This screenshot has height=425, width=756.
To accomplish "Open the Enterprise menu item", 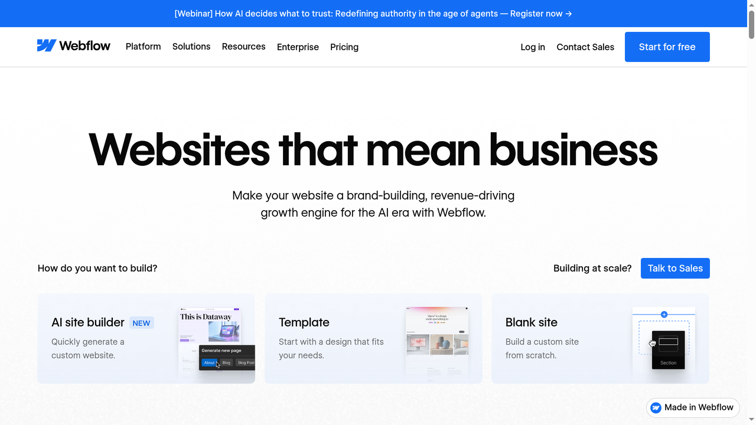I will [298, 47].
